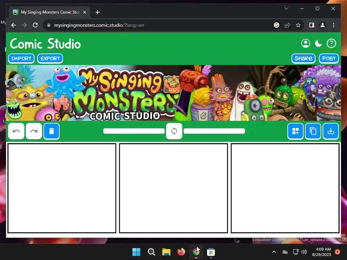Screen dimensions: 347x260
Task: Open File Explorer from taskbar
Action: [x=166, y=252]
